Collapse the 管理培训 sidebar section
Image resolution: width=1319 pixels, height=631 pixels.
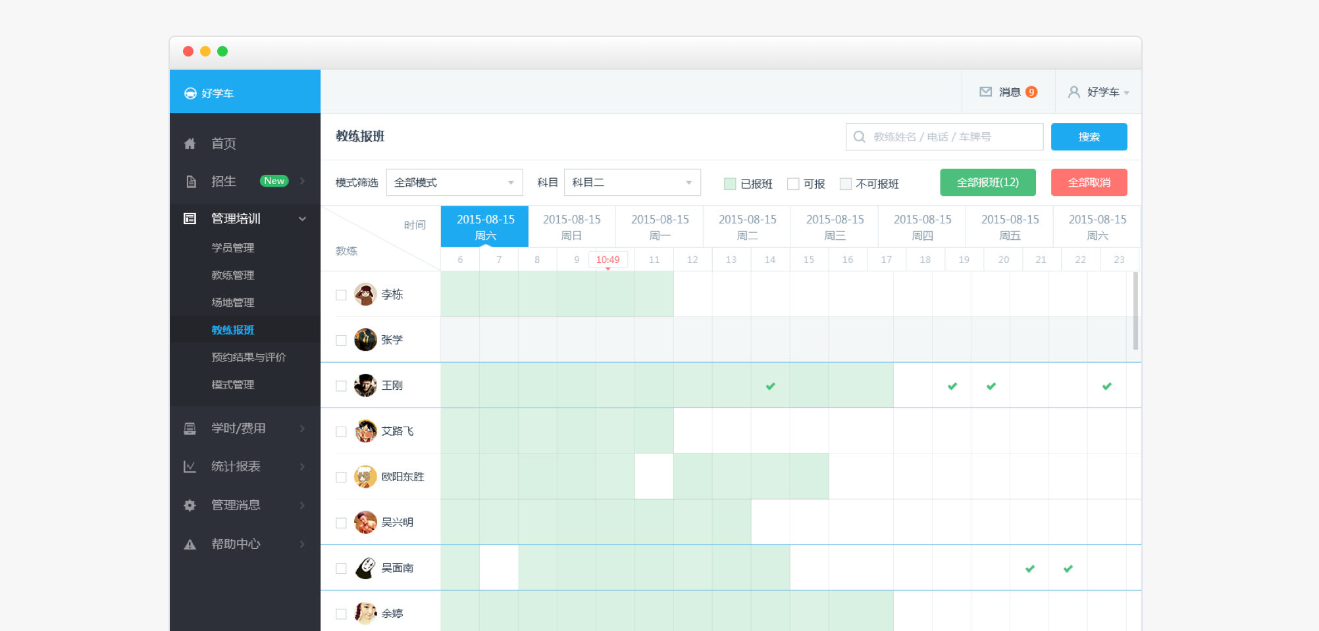(x=302, y=219)
